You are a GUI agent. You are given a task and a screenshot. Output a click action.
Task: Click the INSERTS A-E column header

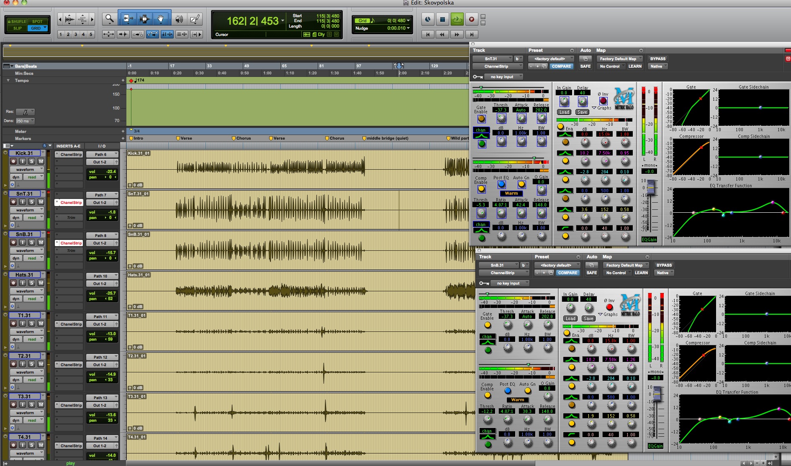tap(68, 146)
